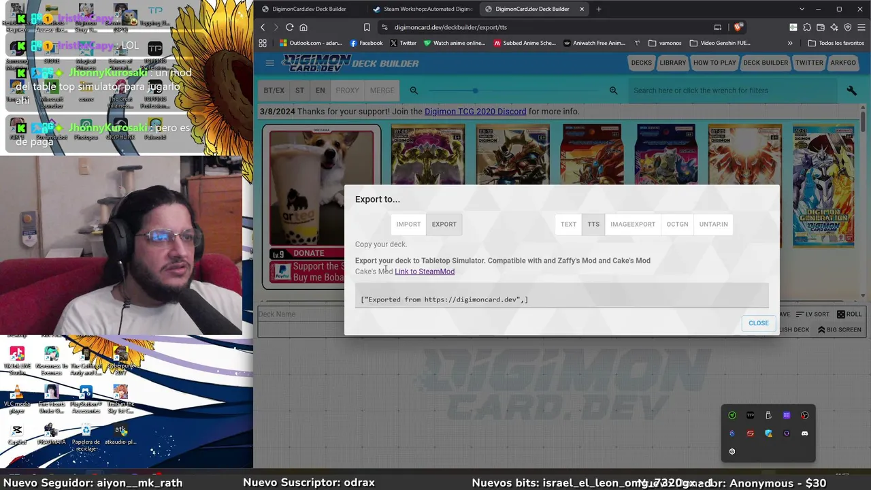The width and height of the screenshot is (871, 490).
Task: Open the ARKFGO header button
Action: coord(843,63)
